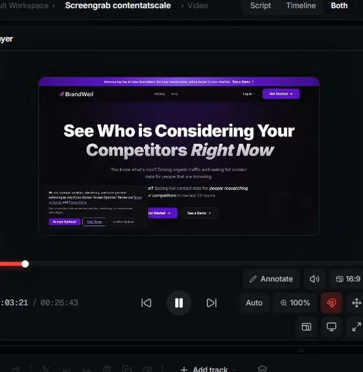Image resolution: width=363 pixels, height=372 pixels.
Task: Toggle the red magnet snapping button
Action: pos(331,303)
